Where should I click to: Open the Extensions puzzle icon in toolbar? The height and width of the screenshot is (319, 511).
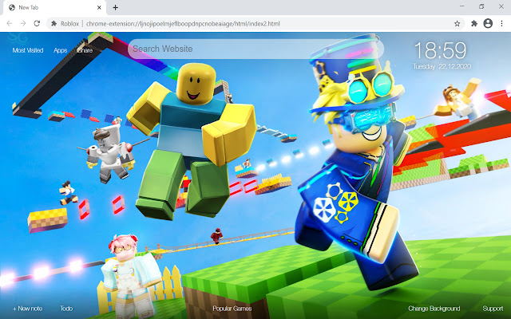click(474, 23)
